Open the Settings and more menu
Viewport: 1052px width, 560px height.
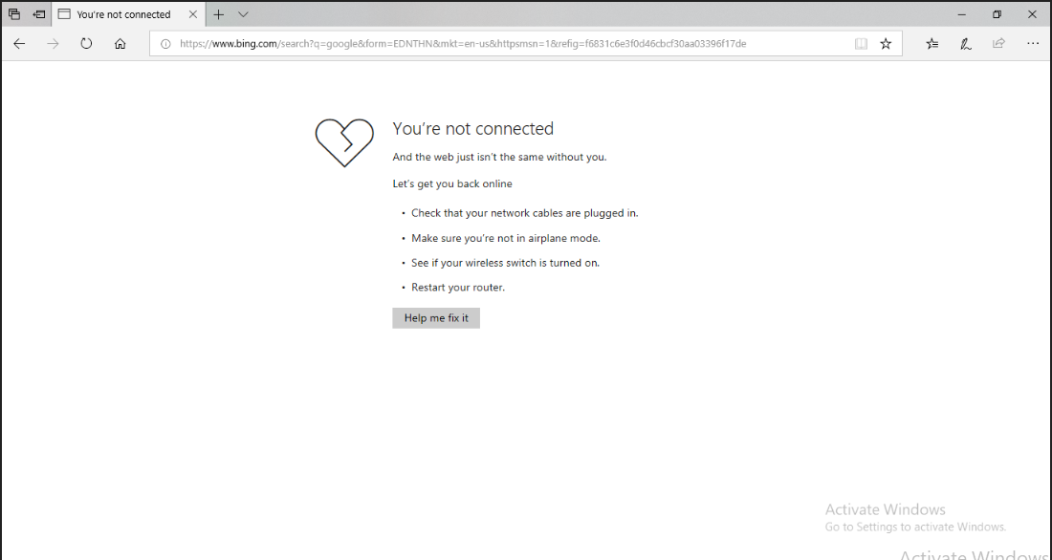1033,43
